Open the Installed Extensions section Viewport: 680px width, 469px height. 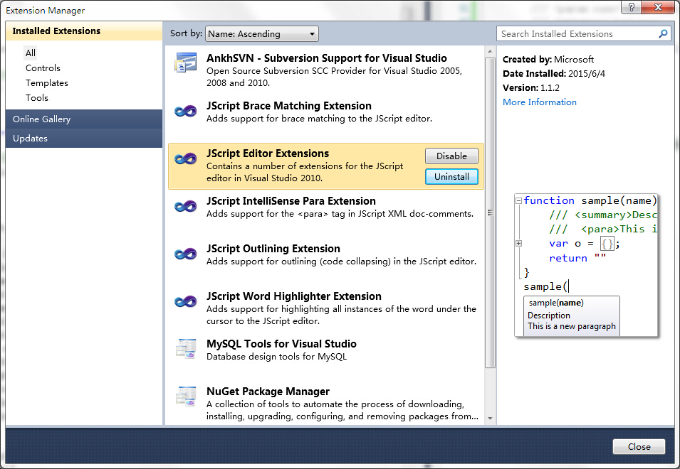click(84, 31)
